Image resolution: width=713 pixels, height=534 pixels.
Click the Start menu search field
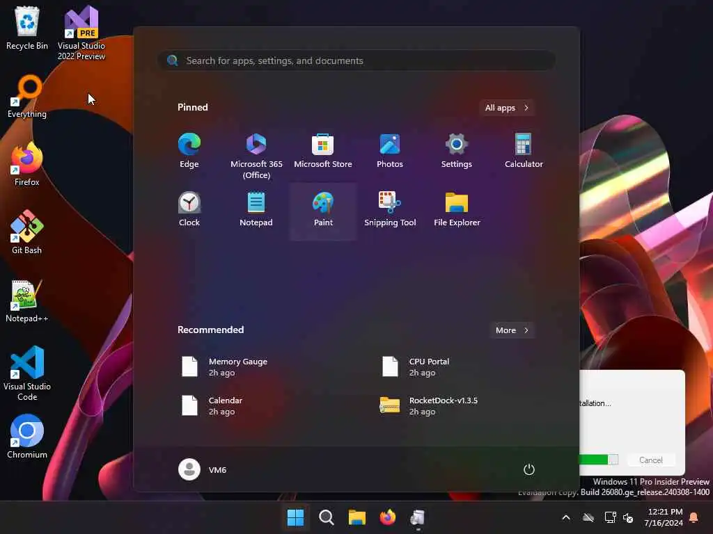[x=356, y=60]
